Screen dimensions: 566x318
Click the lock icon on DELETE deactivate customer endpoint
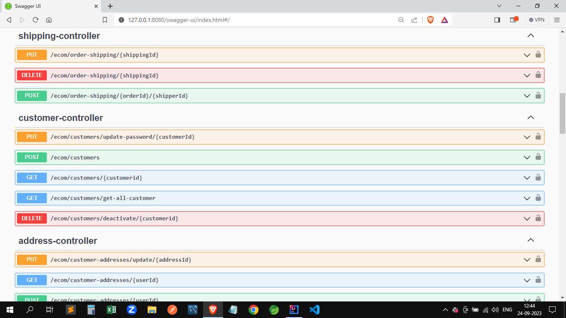click(538, 218)
